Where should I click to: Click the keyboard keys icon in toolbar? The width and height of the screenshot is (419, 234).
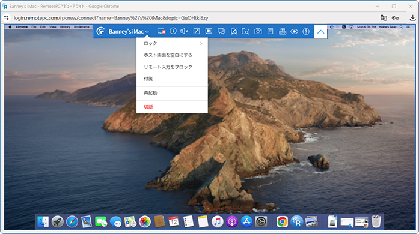tap(283, 31)
